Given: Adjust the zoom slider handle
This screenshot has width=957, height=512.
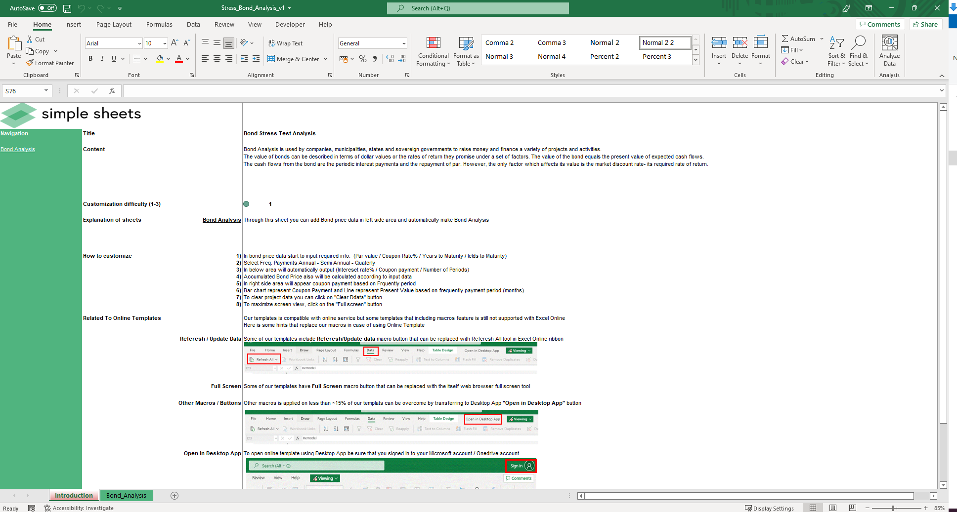Looking at the screenshot, I should pos(894,508).
